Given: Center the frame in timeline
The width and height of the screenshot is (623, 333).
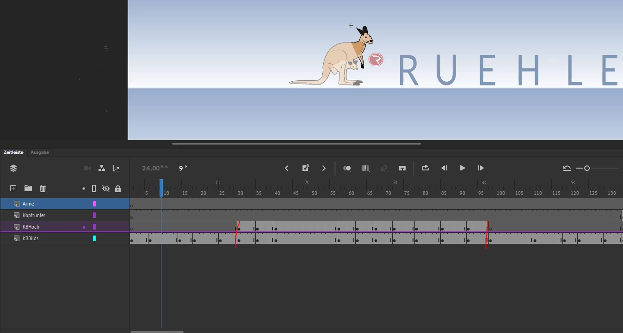Looking at the screenshot, I should pyautogui.click(x=402, y=168).
